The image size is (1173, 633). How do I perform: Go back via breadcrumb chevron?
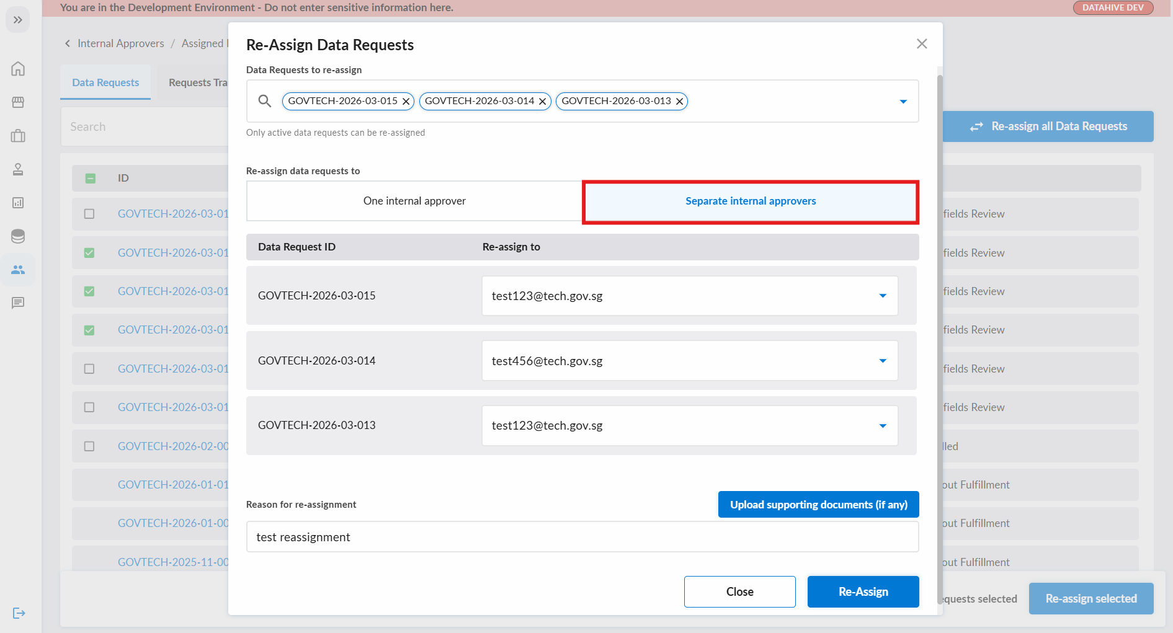coord(67,43)
